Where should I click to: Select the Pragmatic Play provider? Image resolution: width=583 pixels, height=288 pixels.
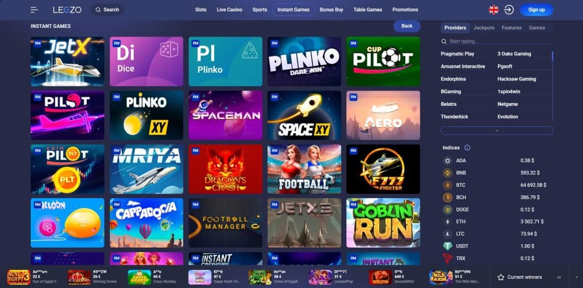coord(457,54)
